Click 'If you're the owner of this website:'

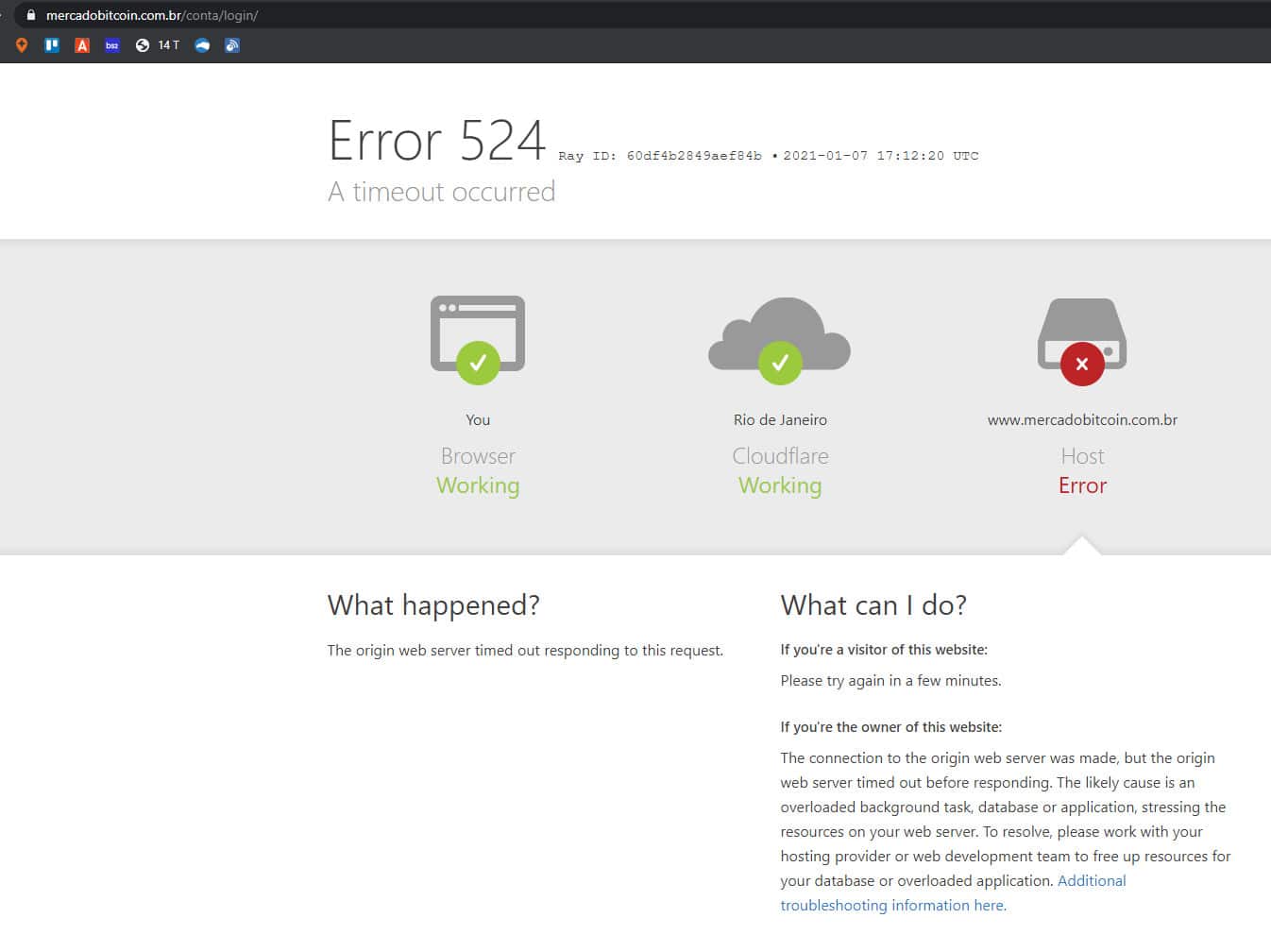click(x=890, y=727)
